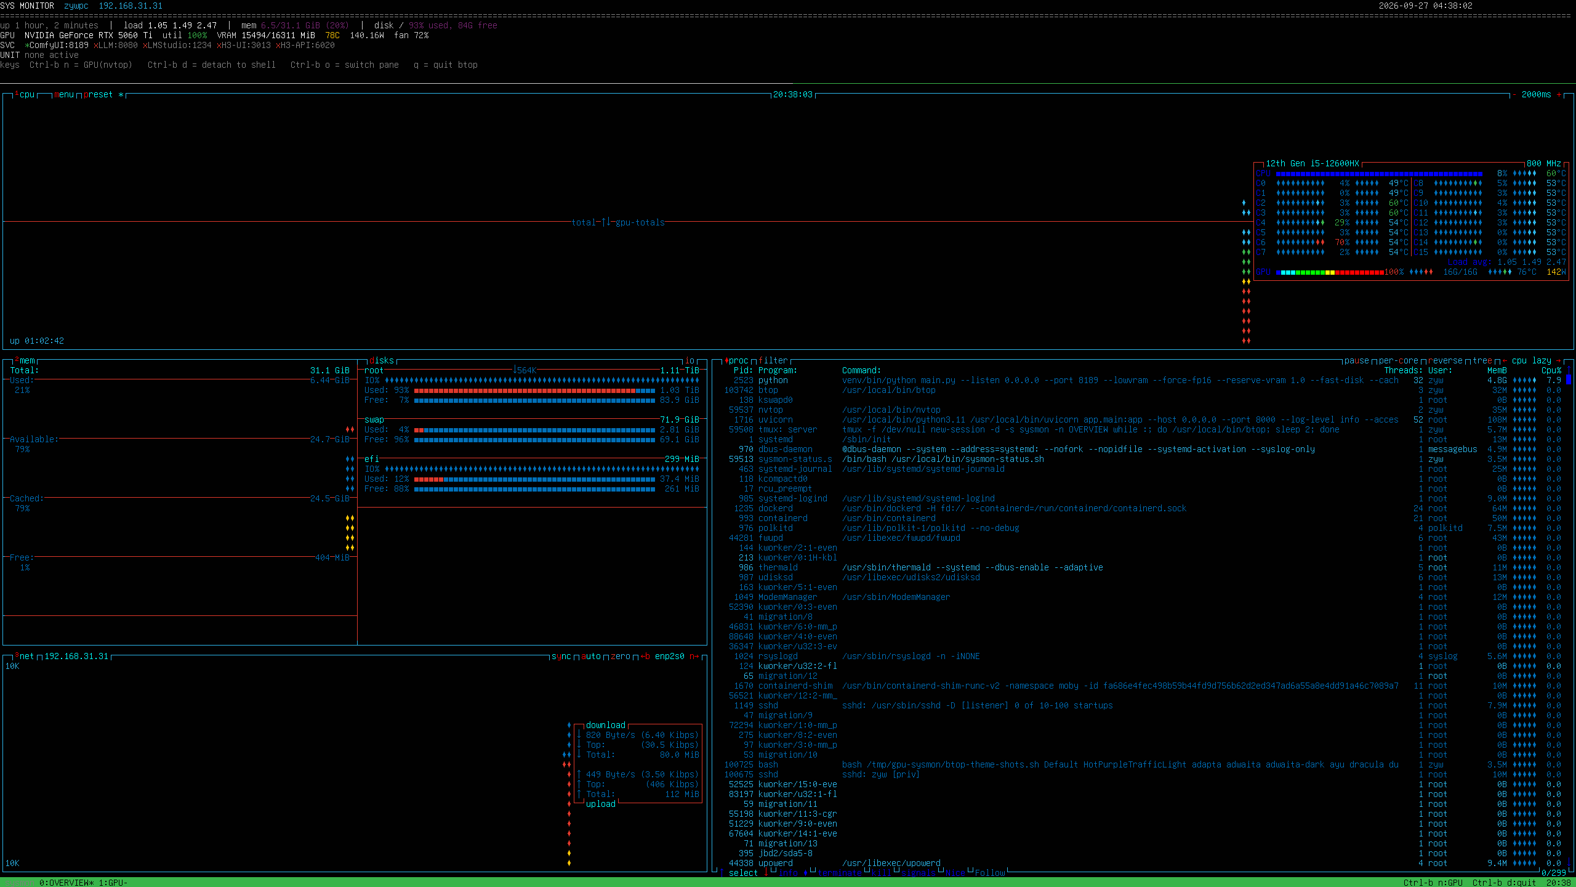Image resolution: width=1576 pixels, height=887 pixels.
Task: Toggle process list pause
Action: point(1357,360)
